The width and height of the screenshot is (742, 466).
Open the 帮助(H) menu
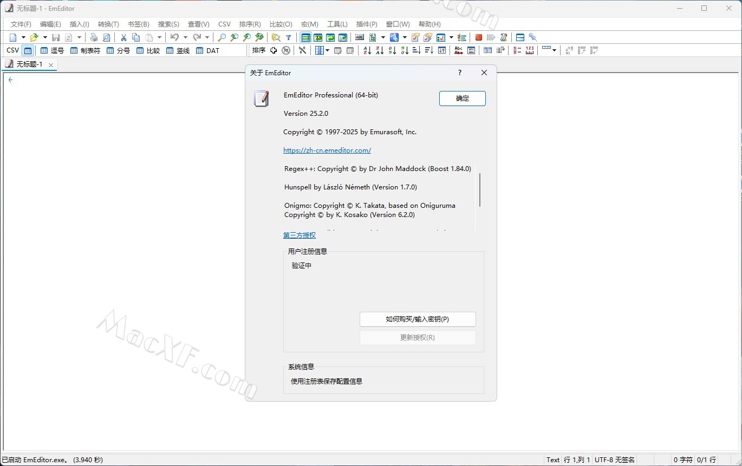pos(429,24)
